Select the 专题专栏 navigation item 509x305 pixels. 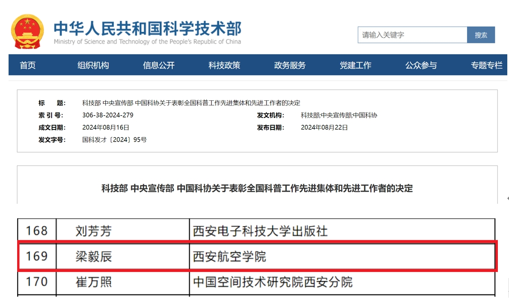click(486, 65)
